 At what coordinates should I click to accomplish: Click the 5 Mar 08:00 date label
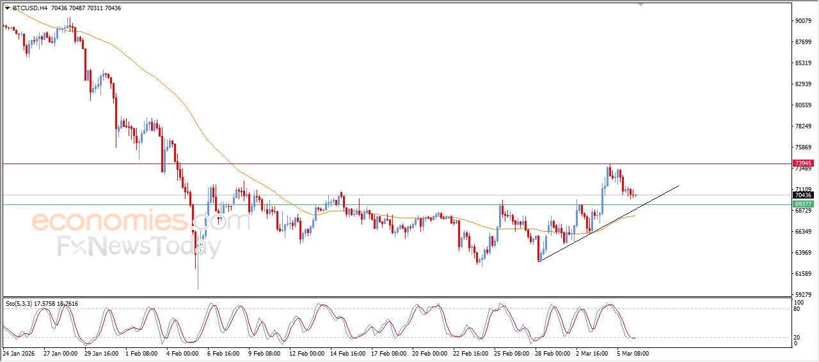pyautogui.click(x=633, y=352)
